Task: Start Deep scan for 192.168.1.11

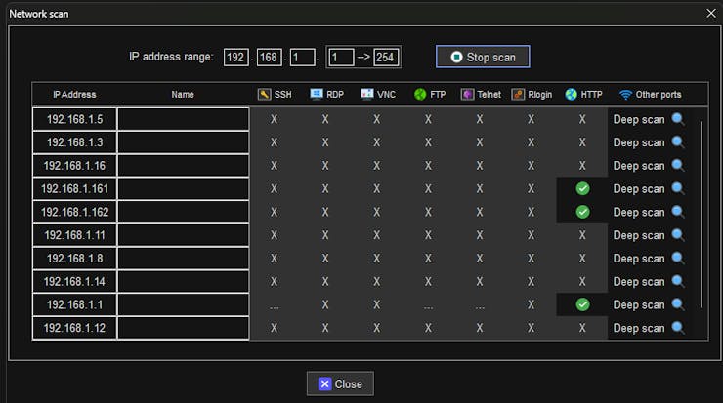Action: tap(639, 235)
